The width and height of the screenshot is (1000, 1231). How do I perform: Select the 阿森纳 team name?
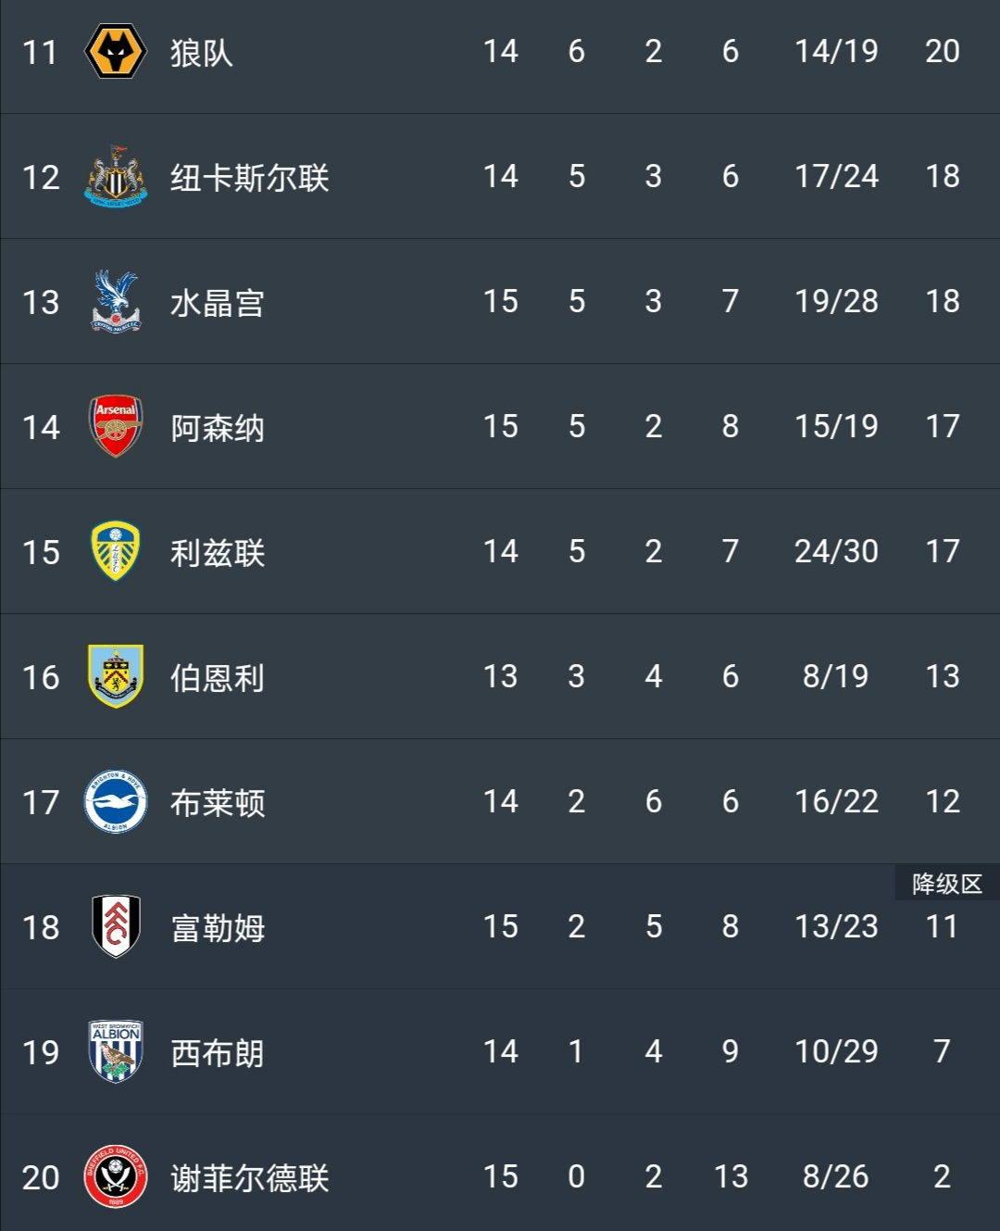[x=218, y=428]
